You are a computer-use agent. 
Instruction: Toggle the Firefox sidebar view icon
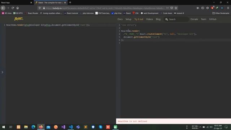click(x=203, y=8)
